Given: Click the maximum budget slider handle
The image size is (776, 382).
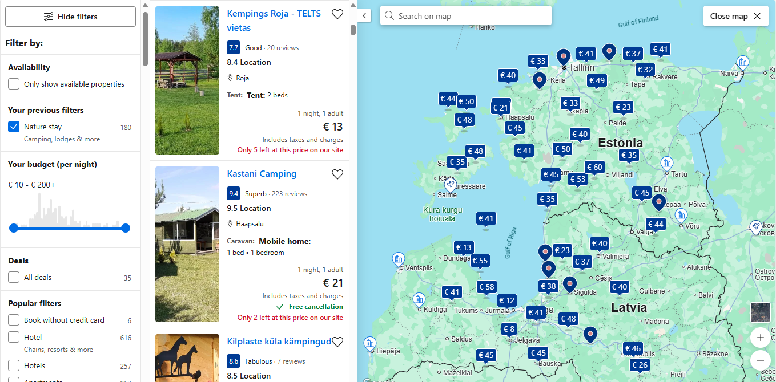Looking at the screenshot, I should 126,228.
